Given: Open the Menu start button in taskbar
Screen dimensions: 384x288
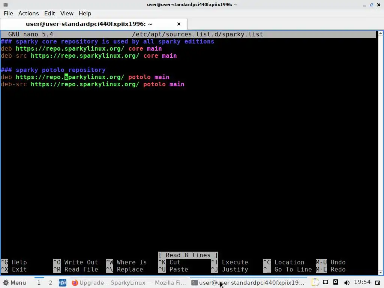Looking at the screenshot, I should tap(15, 283).
